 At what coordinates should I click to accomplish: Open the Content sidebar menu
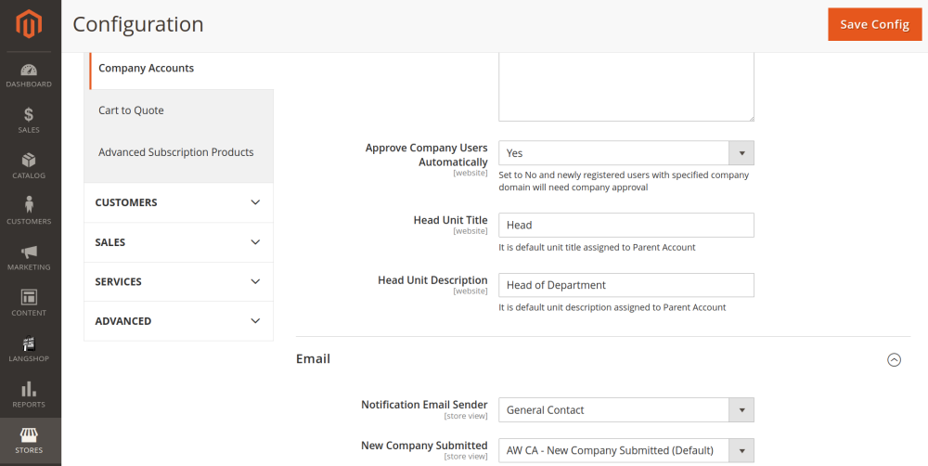(29, 304)
